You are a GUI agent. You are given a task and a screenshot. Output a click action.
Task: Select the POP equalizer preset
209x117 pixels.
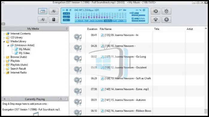click(86, 21)
